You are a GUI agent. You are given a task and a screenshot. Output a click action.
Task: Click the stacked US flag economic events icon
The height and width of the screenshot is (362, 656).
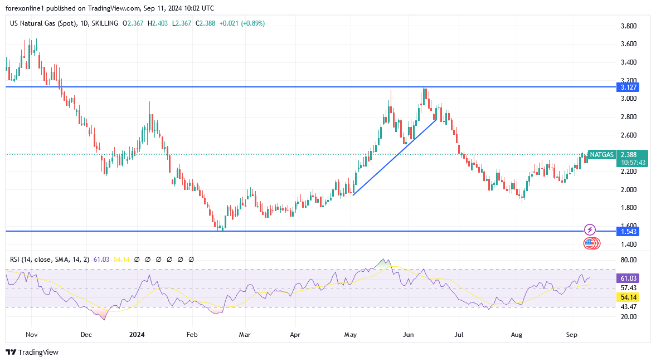pos(592,243)
